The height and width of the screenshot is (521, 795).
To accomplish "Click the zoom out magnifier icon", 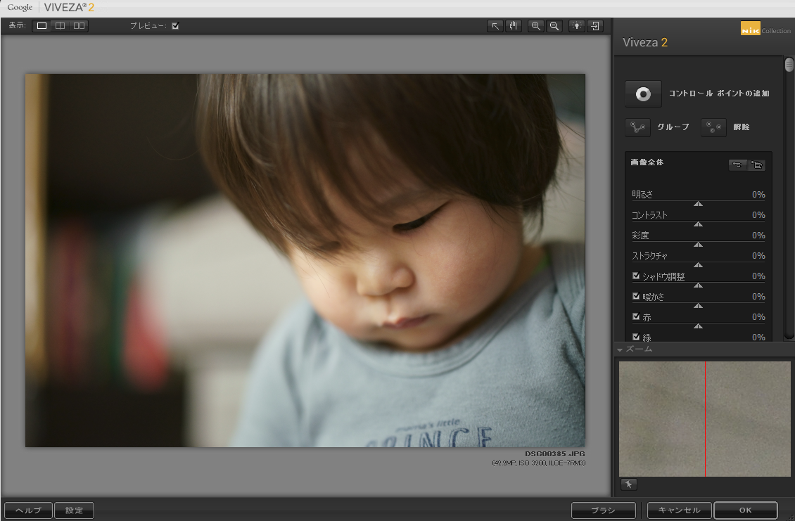I will pos(554,26).
